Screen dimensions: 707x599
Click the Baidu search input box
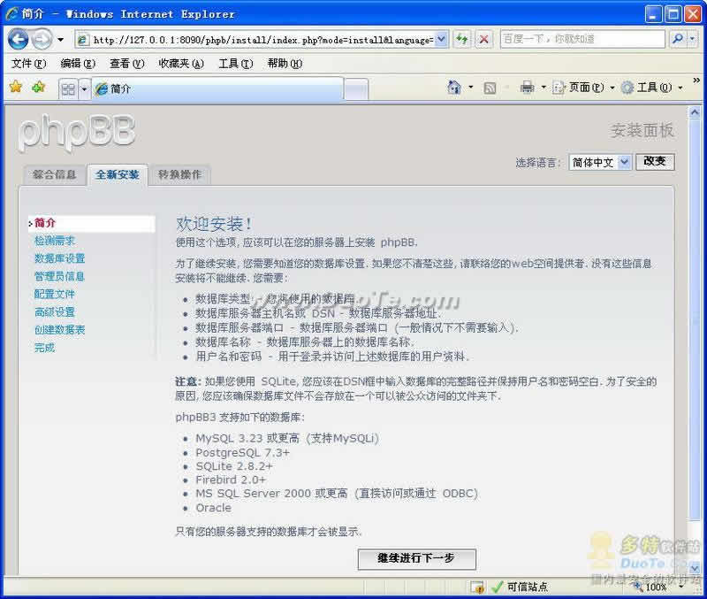[x=582, y=39]
